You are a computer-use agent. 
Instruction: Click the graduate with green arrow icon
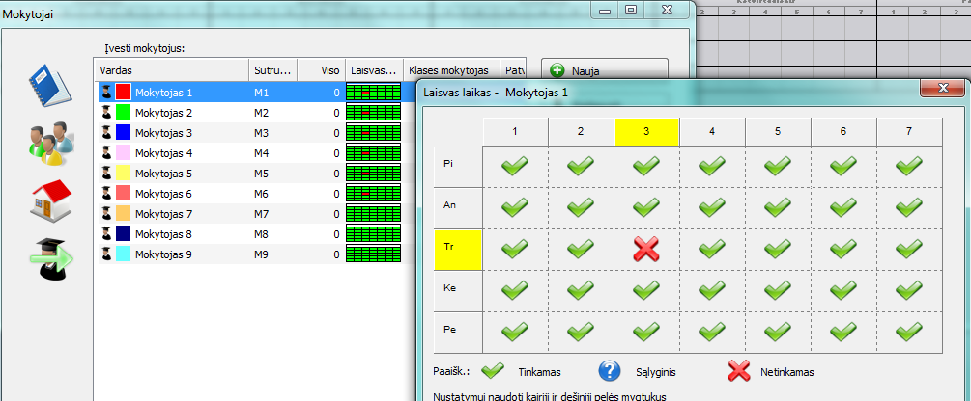(x=46, y=258)
